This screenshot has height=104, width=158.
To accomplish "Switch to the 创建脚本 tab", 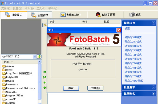I will point(40,15).
